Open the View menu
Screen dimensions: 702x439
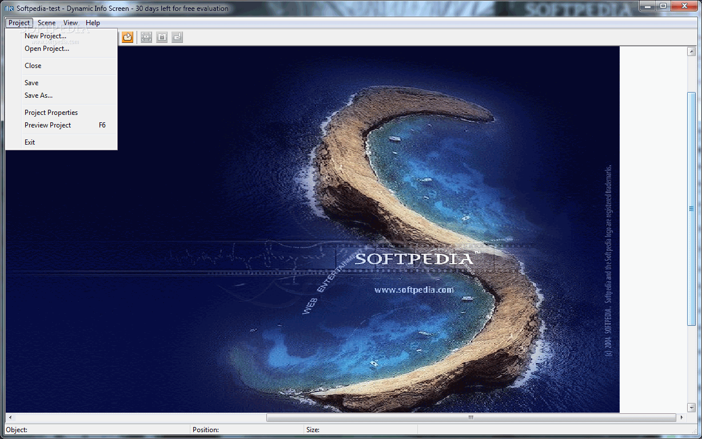[x=71, y=23]
